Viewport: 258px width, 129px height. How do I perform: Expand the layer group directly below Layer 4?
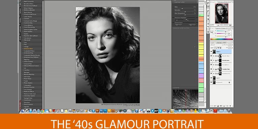pyautogui.click(x=214, y=56)
